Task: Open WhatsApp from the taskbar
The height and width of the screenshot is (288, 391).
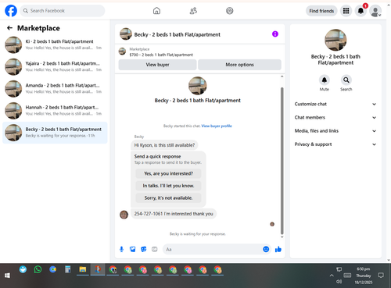Action: pyautogui.click(x=38, y=269)
